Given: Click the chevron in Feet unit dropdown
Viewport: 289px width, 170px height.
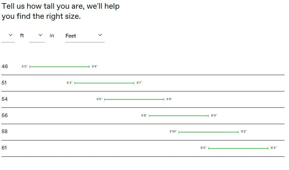Looking at the screenshot, I should [100, 35].
